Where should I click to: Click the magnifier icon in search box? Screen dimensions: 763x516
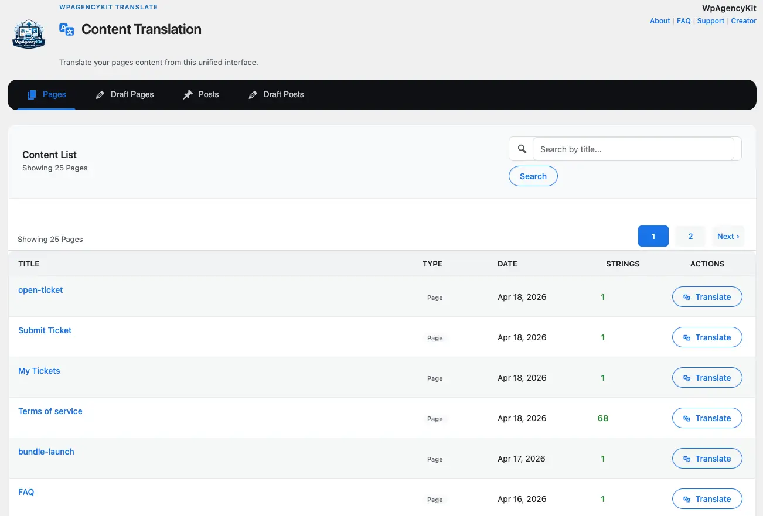click(x=522, y=149)
